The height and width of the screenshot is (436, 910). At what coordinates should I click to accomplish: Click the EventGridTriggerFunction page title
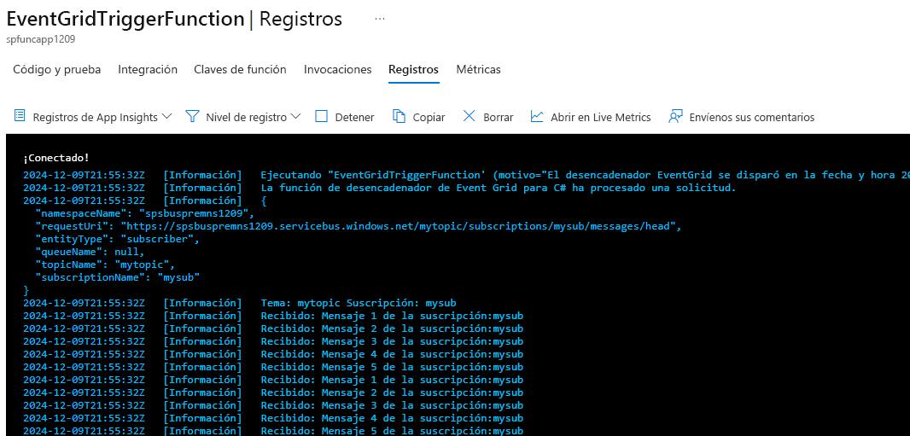125,19
